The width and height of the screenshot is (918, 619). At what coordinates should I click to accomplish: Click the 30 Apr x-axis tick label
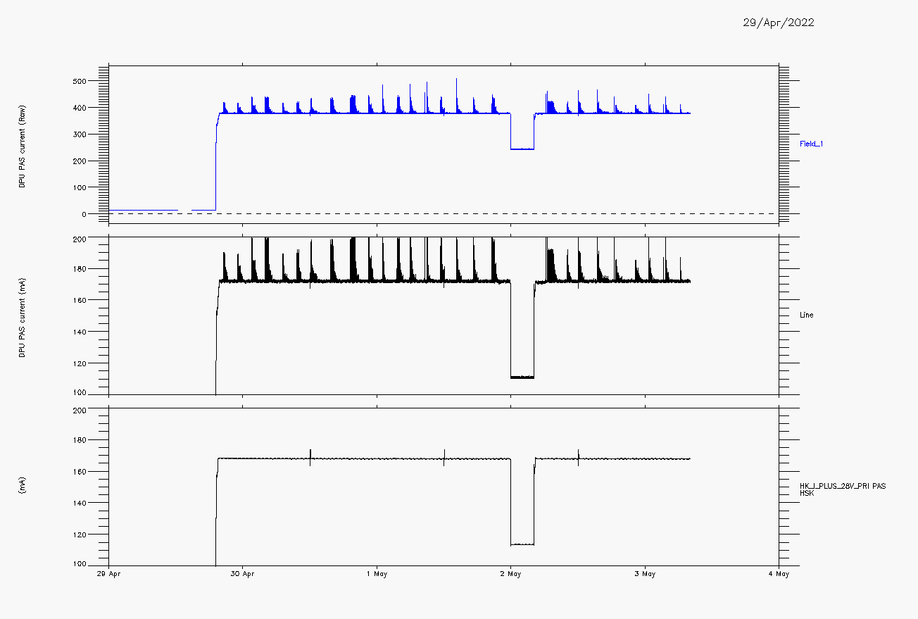click(x=243, y=574)
